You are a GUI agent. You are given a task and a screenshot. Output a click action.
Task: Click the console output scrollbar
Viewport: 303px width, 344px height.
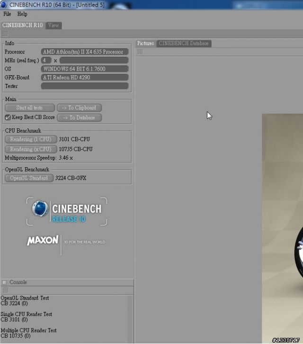coord(130,319)
